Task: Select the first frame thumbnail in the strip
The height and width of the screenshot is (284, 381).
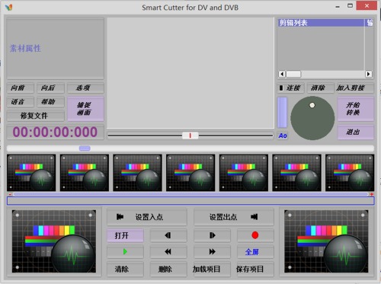Action: pyautogui.click(x=31, y=173)
